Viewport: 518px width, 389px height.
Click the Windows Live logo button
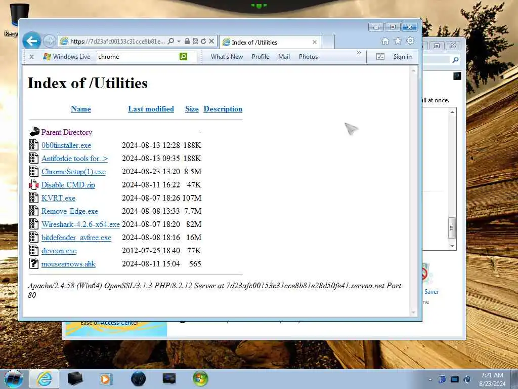coord(67,57)
